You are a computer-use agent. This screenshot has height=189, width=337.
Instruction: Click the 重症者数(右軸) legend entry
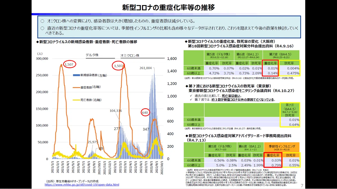click(x=86, y=87)
